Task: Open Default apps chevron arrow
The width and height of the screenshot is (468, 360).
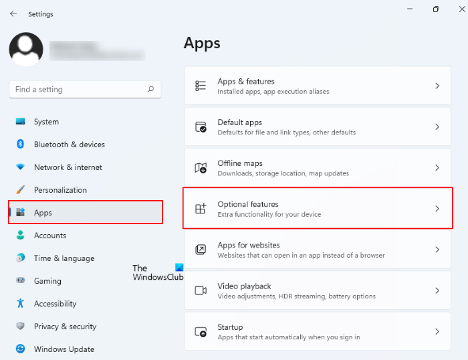Action: [x=437, y=126]
